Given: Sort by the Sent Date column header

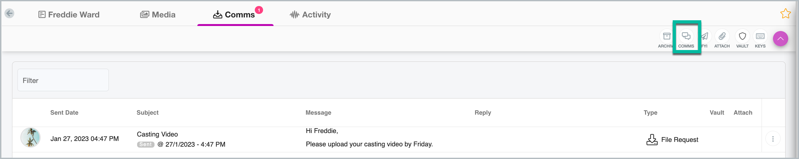Looking at the screenshot, I should [64, 112].
